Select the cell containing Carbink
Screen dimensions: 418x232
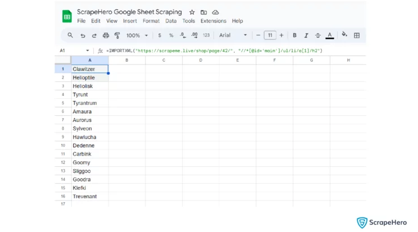click(90, 154)
